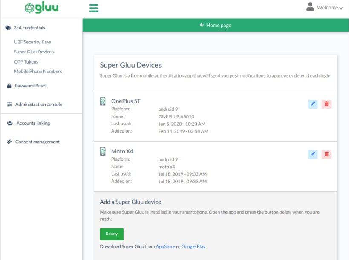This screenshot has width=349, height=260.
Task: Click the Accounts linking people icon
Action: 10,123
